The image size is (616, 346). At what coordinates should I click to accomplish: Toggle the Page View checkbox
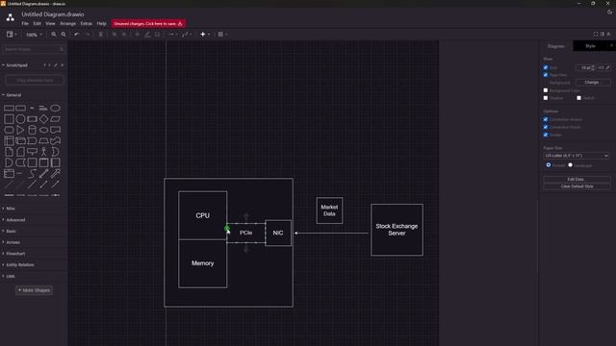546,75
